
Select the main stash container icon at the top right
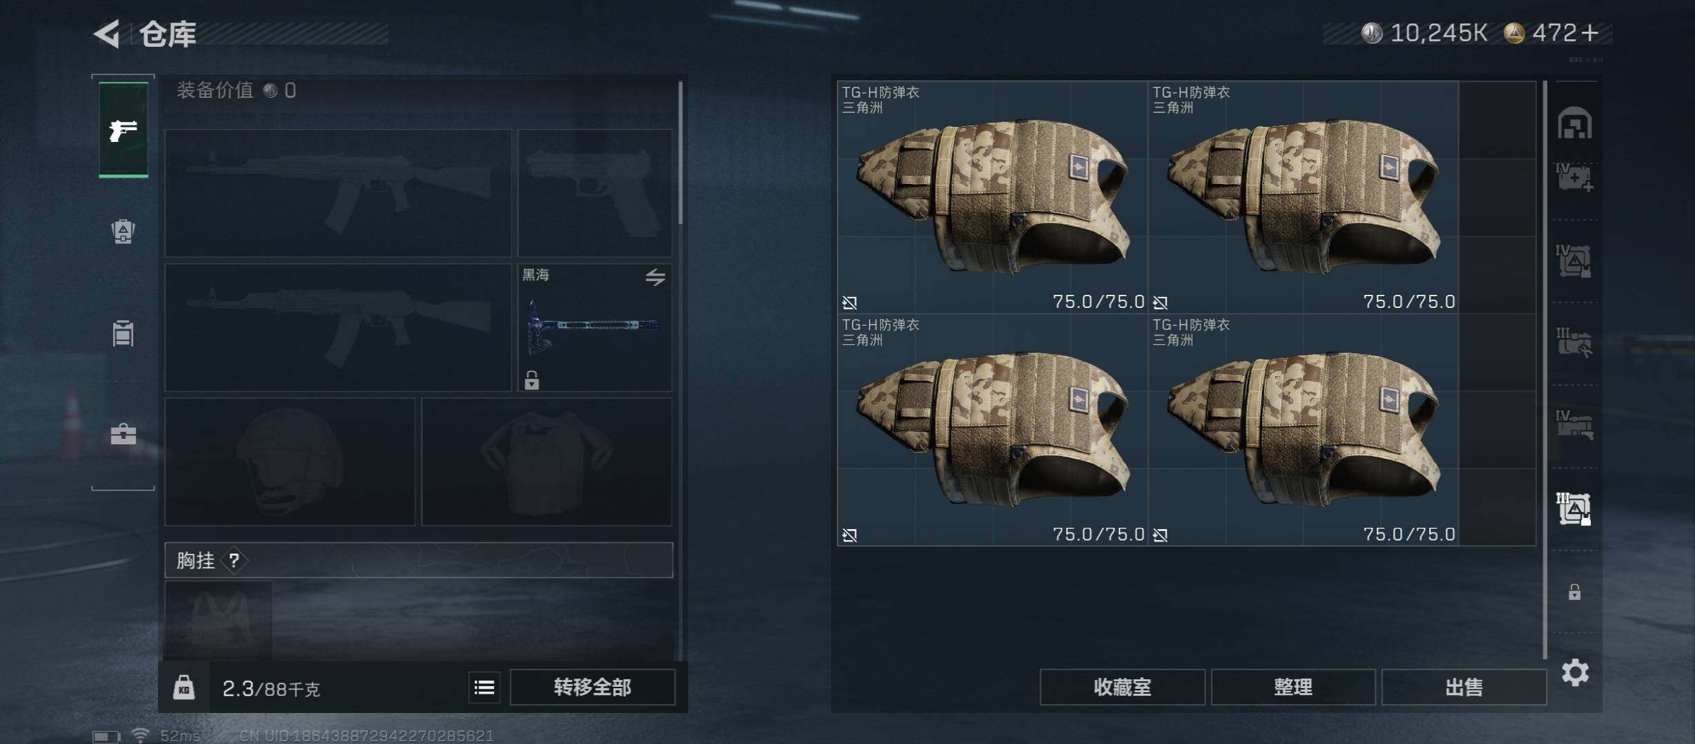click(x=1575, y=124)
